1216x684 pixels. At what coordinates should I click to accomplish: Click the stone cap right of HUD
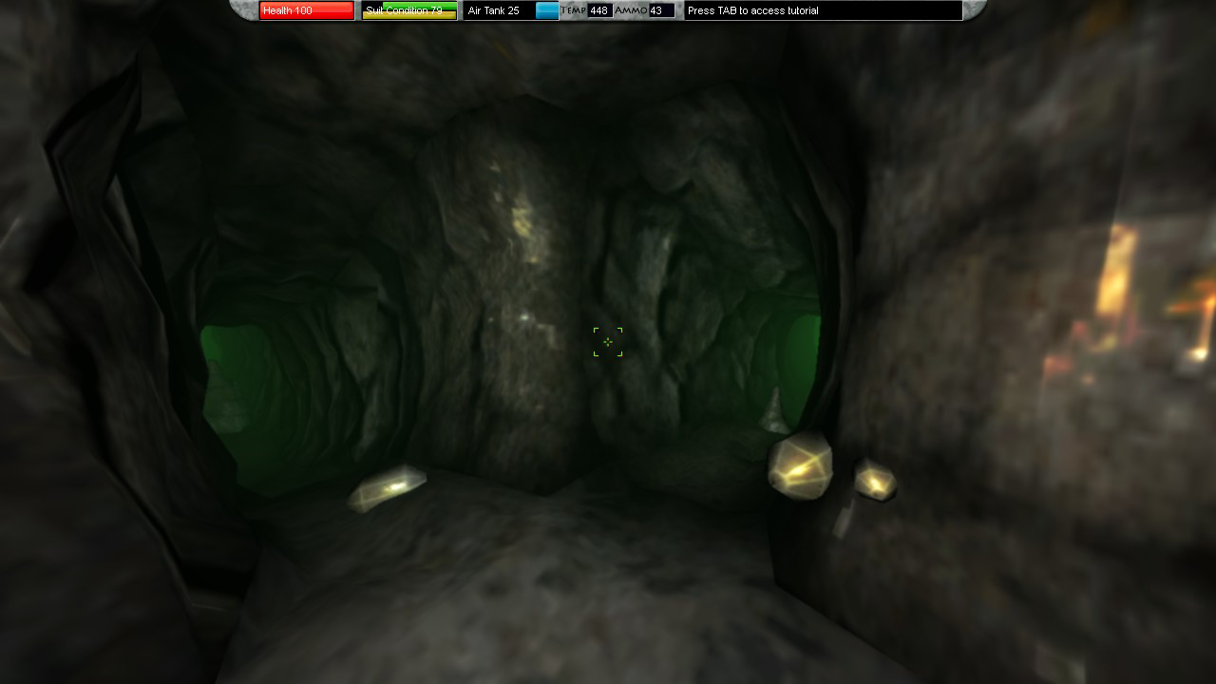pyautogui.click(x=975, y=9)
